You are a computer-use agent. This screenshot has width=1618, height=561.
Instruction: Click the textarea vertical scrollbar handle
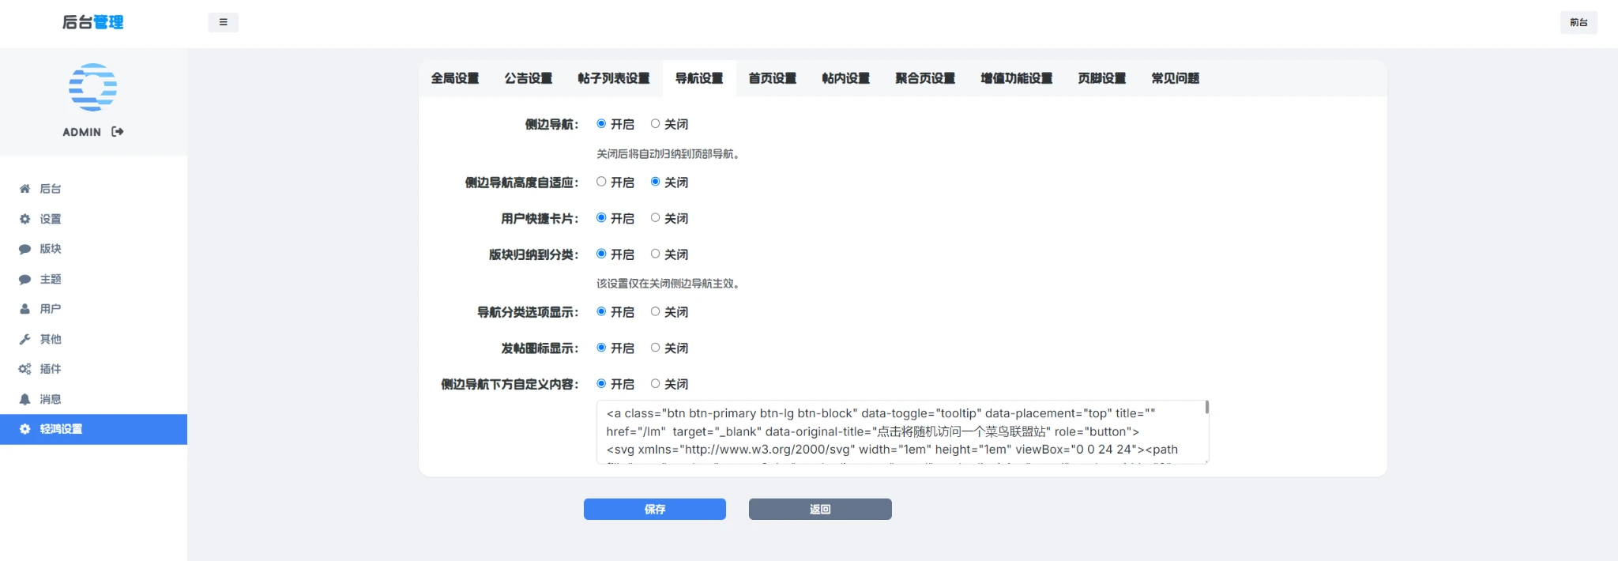(x=1206, y=407)
